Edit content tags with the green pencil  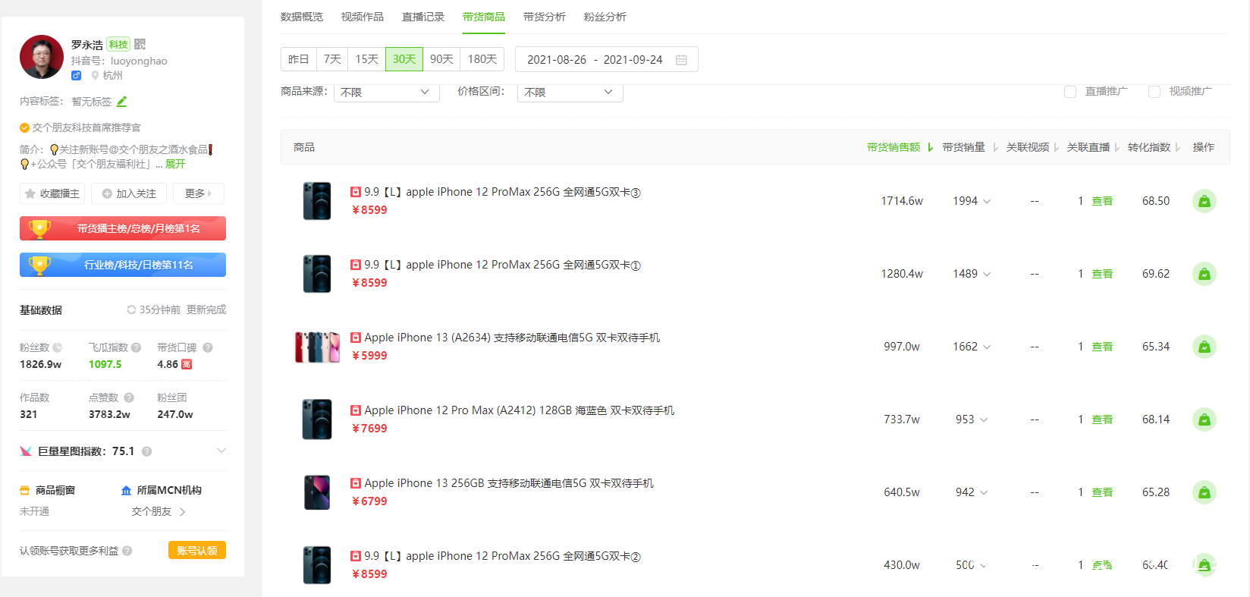coord(121,101)
